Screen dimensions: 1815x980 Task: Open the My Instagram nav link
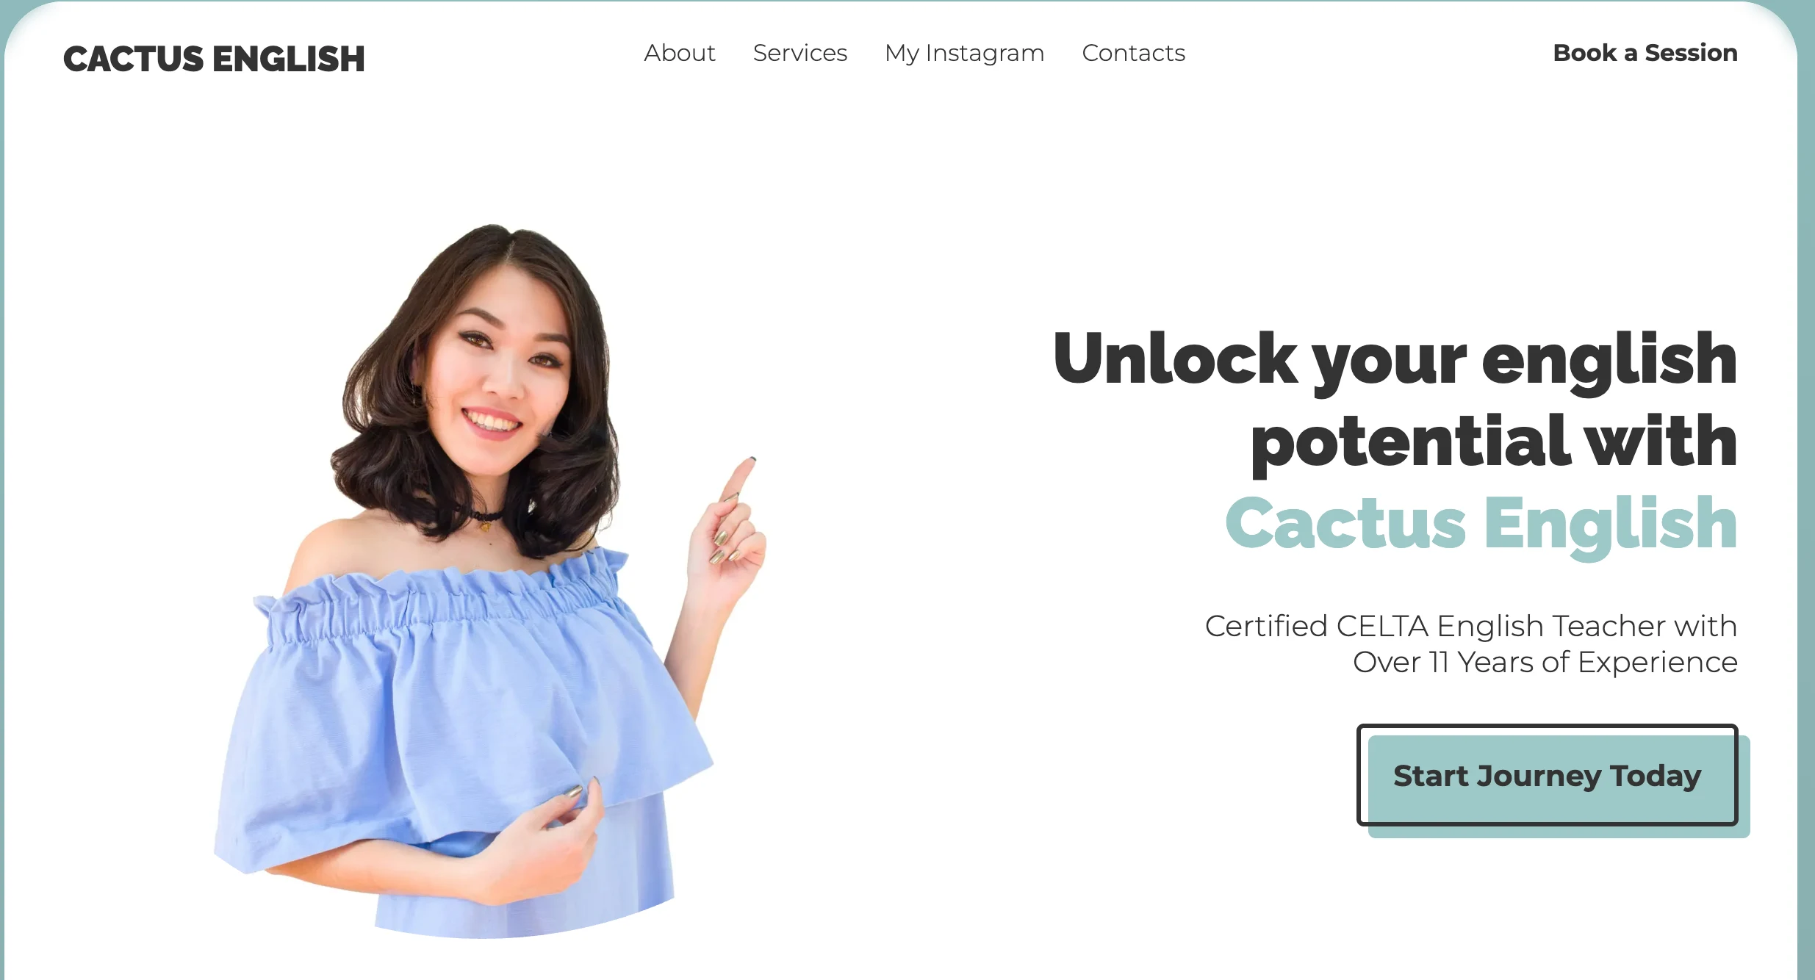(964, 54)
